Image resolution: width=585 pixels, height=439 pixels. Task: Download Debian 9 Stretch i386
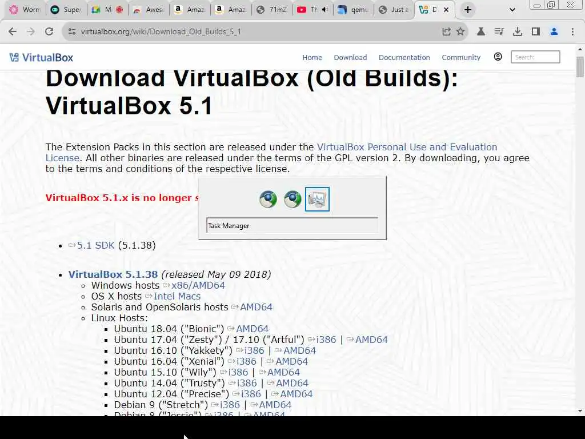coord(226,405)
